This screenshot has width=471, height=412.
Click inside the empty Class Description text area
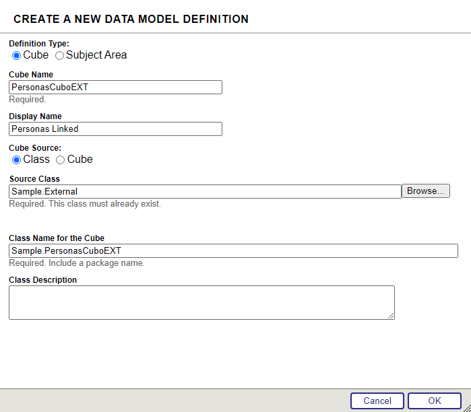click(x=201, y=302)
